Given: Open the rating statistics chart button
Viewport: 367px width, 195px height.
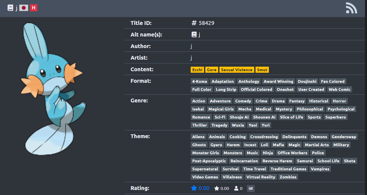Looking at the screenshot, I should pyautogui.click(x=251, y=188).
